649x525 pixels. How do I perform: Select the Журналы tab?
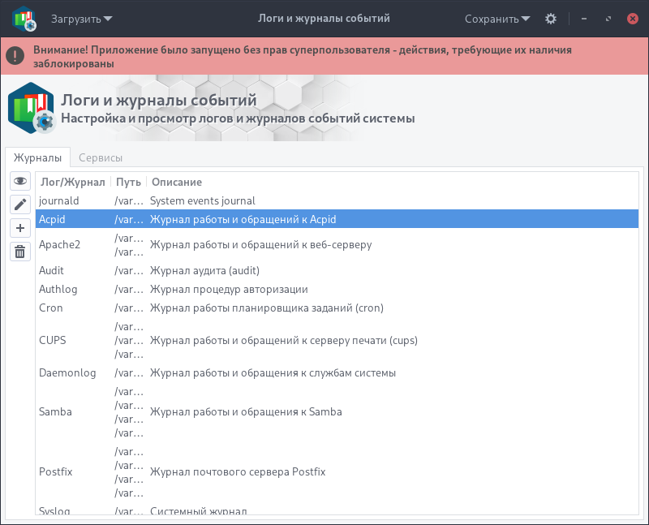[37, 157]
